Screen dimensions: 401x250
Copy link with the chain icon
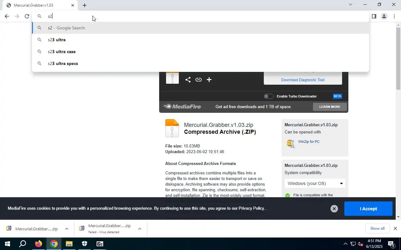click(199, 80)
